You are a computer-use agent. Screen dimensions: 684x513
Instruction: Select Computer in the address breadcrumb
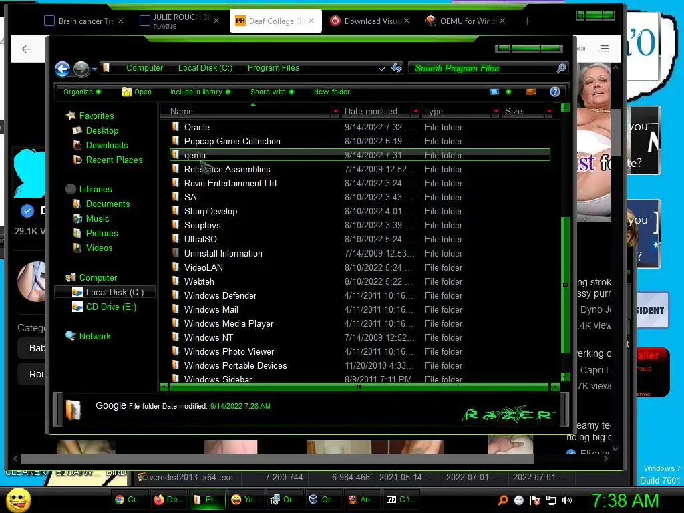(144, 68)
